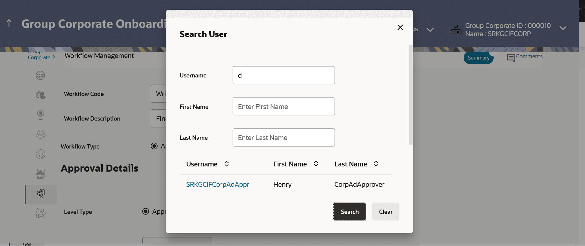Click the globe with user sidebar icon
Viewport: 585px width, 246px height.
coord(41,95)
